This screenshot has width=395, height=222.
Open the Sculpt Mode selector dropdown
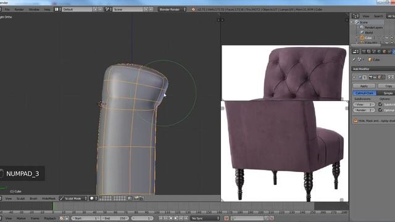(x=73, y=199)
